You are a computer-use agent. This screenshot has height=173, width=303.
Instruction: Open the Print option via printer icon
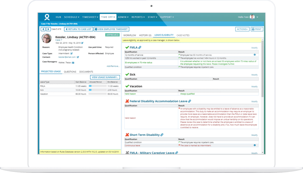(253, 29)
